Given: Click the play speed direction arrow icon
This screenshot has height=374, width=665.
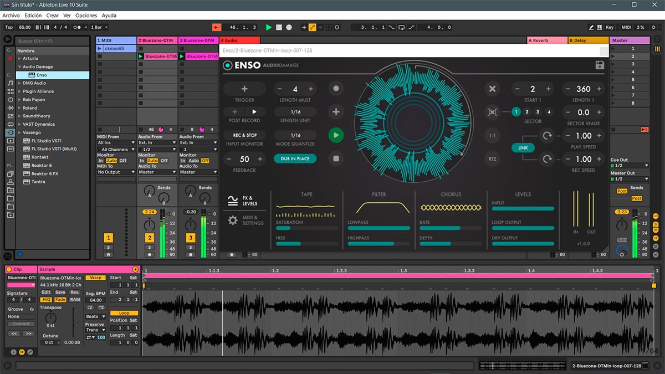Looking at the screenshot, I should 548,136.
